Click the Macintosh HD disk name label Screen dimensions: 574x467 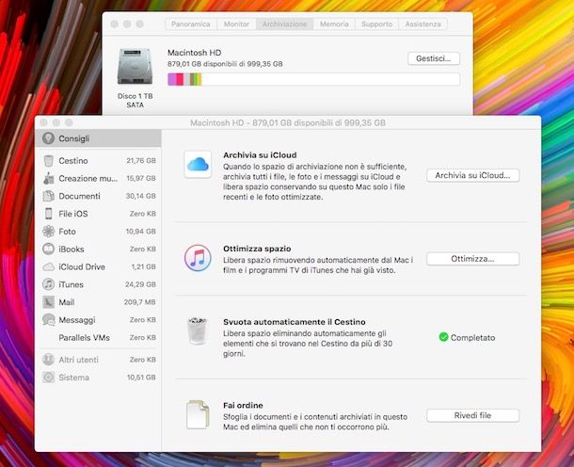click(x=195, y=53)
